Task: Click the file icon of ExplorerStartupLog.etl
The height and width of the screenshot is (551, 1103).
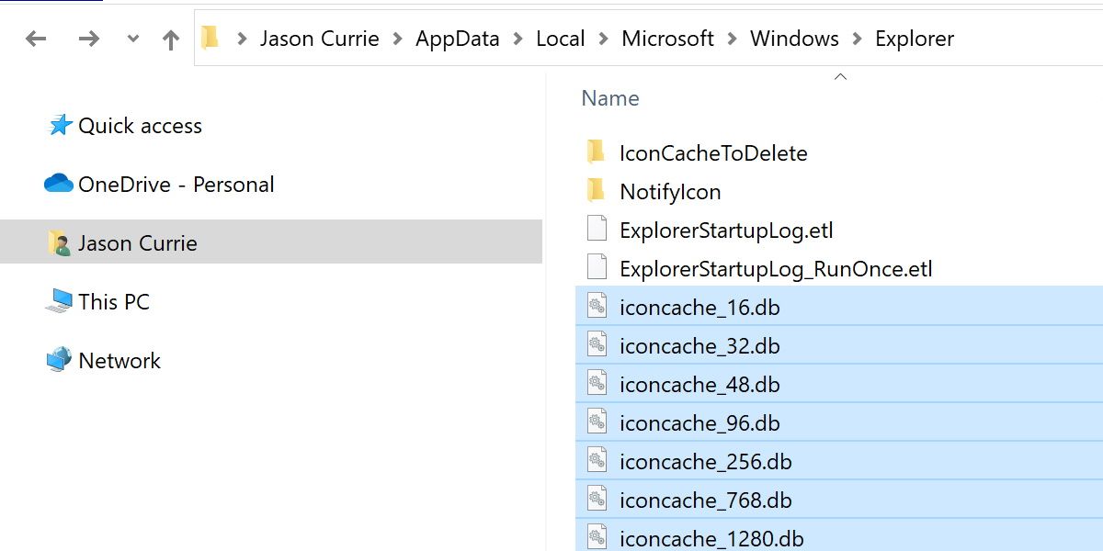Action: pos(596,230)
